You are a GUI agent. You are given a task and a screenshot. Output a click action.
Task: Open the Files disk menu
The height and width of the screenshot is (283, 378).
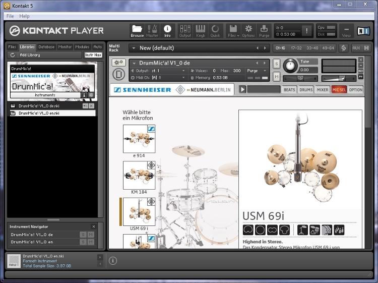[x=233, y=31]
